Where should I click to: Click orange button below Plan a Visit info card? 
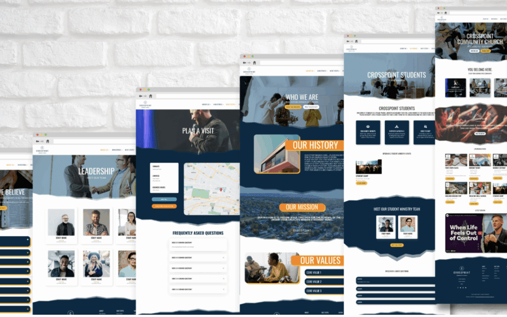pos(164,206)
